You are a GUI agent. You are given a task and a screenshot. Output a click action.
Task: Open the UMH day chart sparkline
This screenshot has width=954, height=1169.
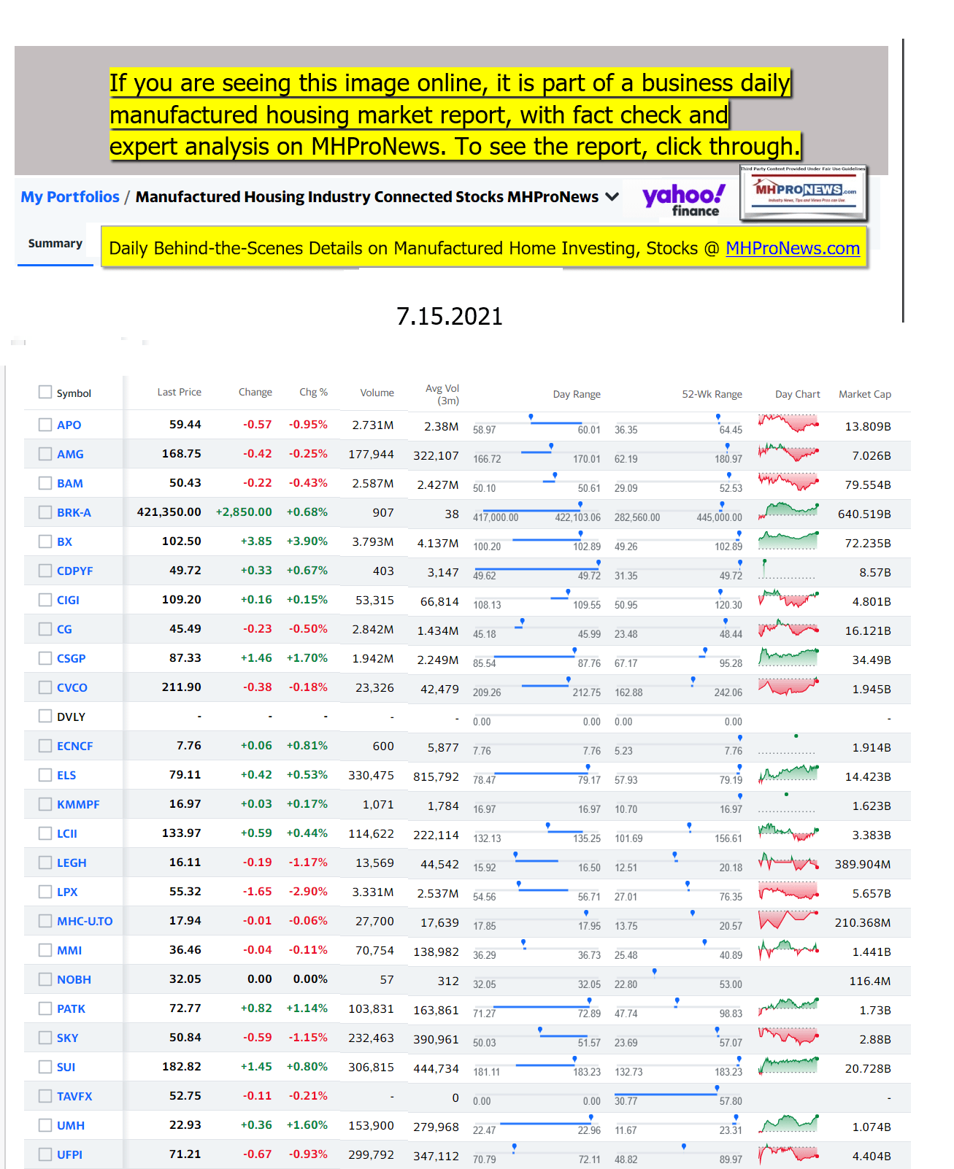788,1124
